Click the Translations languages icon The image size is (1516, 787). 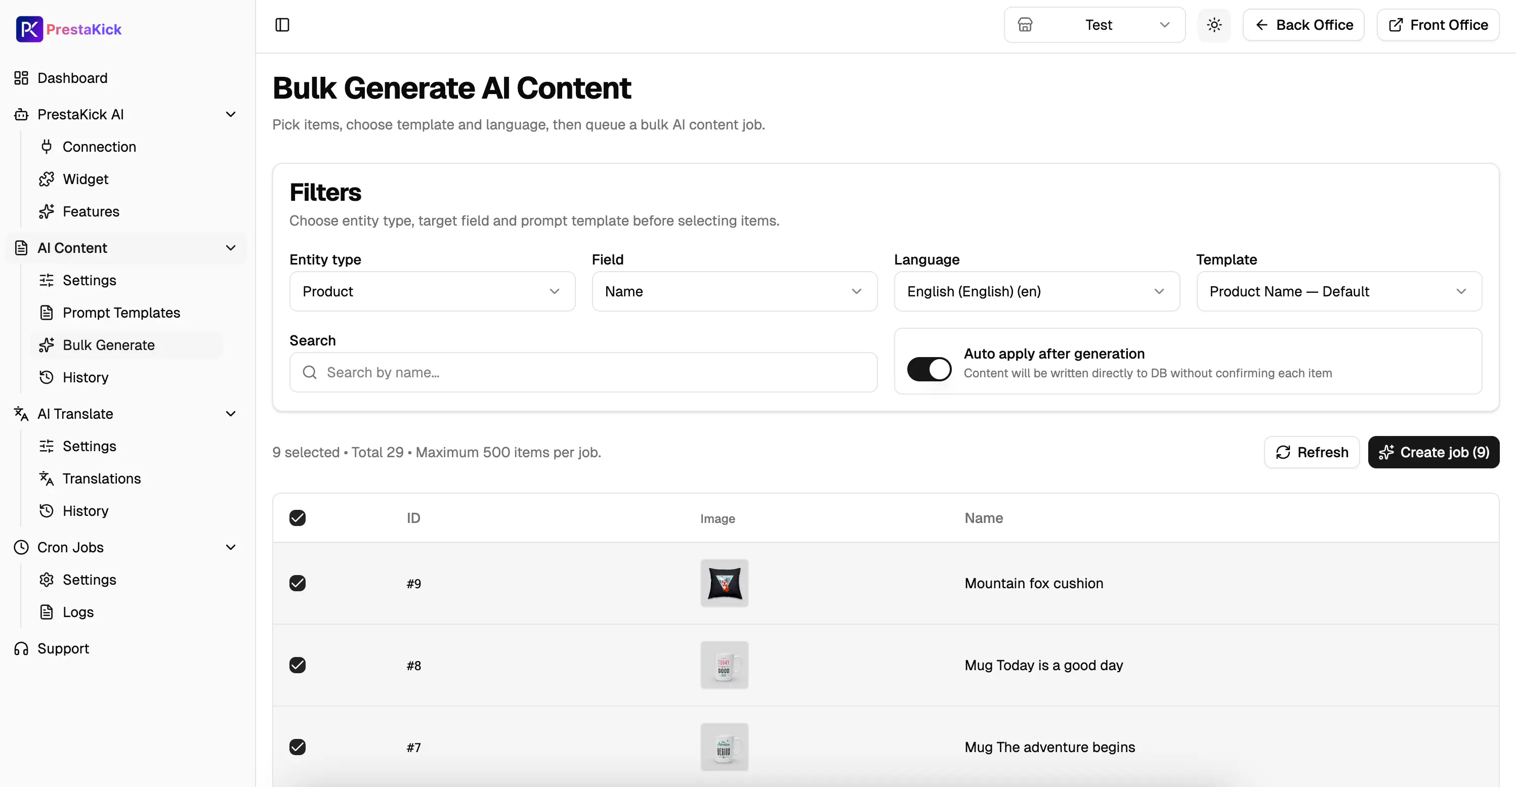[47, 478]
